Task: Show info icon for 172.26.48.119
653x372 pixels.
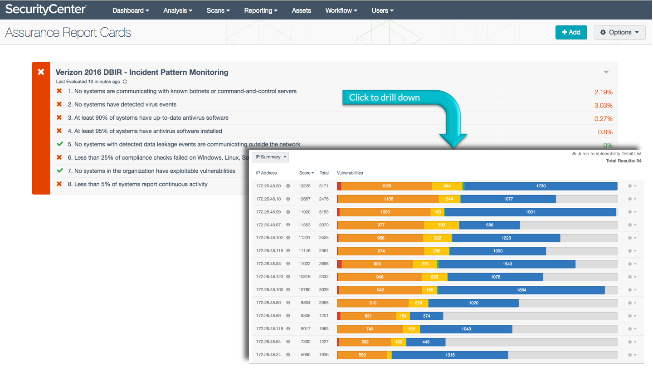Action: (288, 328)
